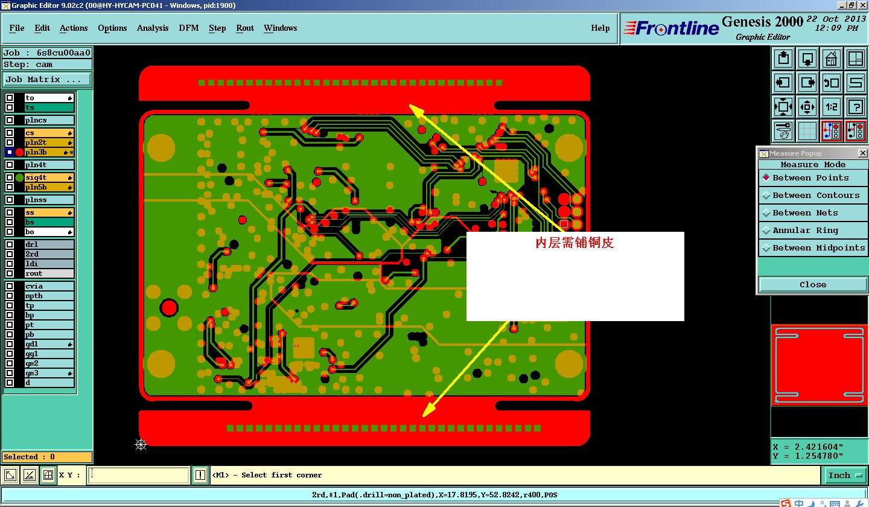Click the S-shaped line icon
869x507 pixels.
coord(856,83)
